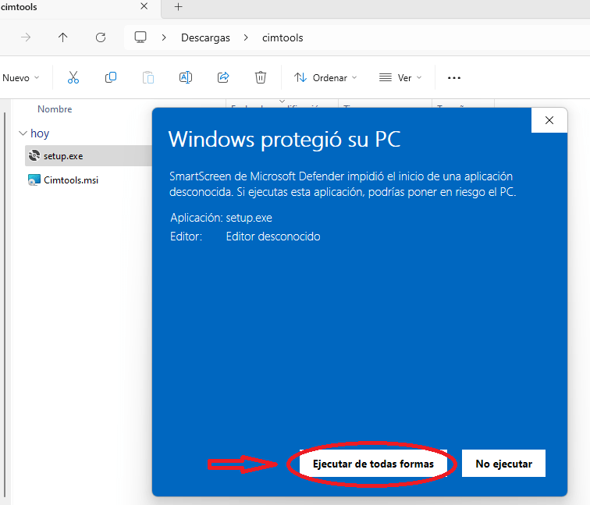Click the Cimtools.msi installer icon

[x=34, y=180]
